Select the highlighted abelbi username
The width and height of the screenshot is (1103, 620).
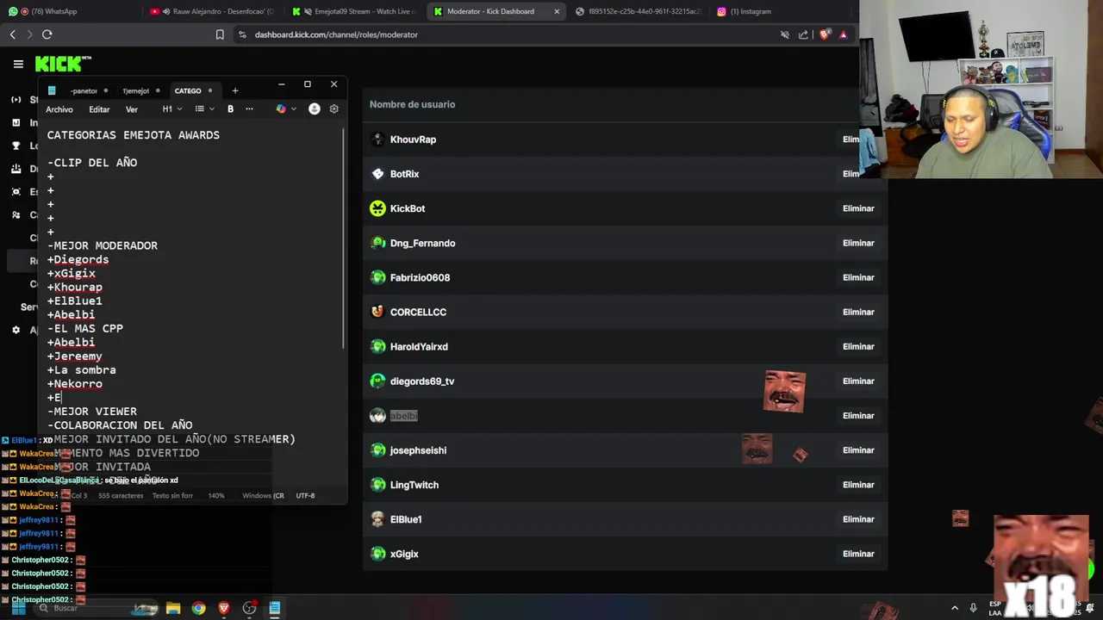[x=403, y=416]
